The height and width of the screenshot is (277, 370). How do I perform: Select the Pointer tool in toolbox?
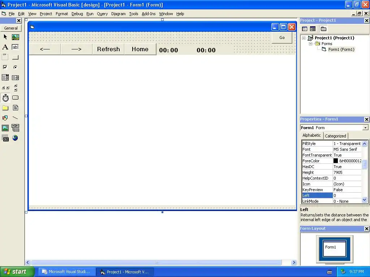tap(5, 37)
